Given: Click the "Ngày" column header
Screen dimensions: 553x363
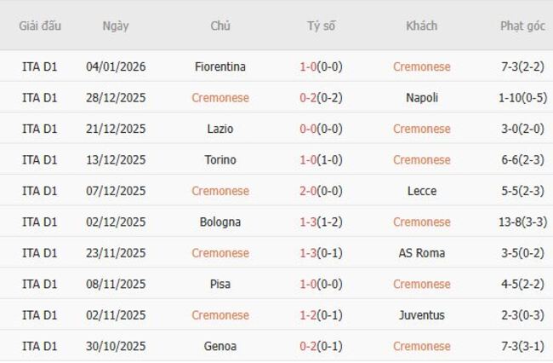Looking at the screenshot, I should click(x=116, y=26).
